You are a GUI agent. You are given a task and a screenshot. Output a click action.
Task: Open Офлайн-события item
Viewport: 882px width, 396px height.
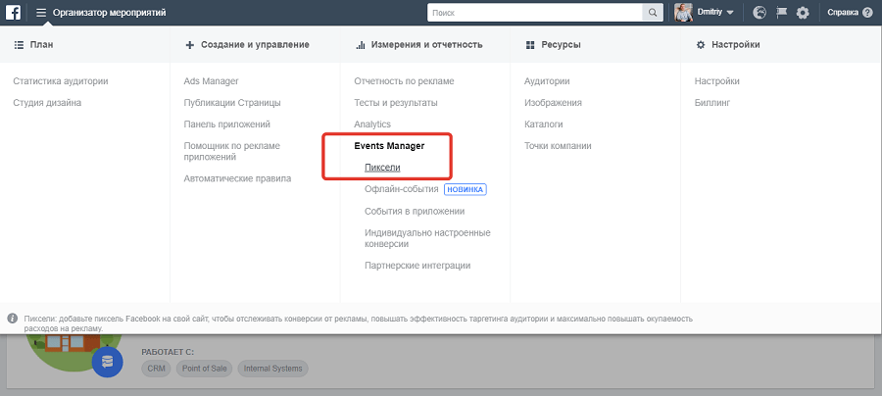click(x=402, y=189)
